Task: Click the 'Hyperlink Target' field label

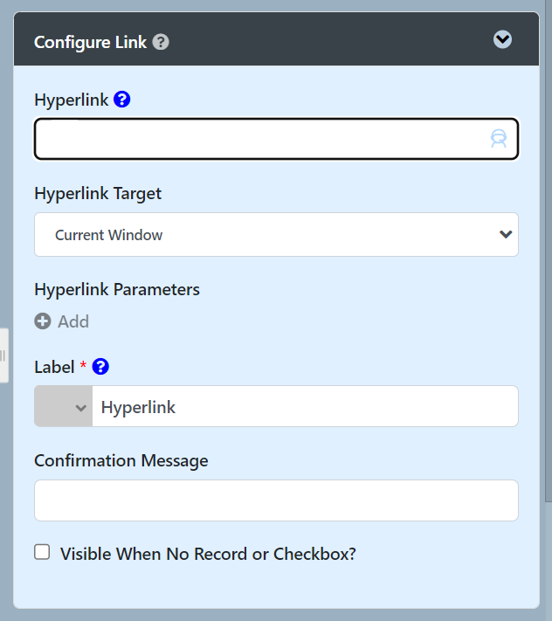Action: [98, 194]
